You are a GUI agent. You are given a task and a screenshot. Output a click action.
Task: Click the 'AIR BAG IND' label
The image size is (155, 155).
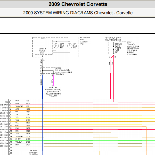point(75,46)
